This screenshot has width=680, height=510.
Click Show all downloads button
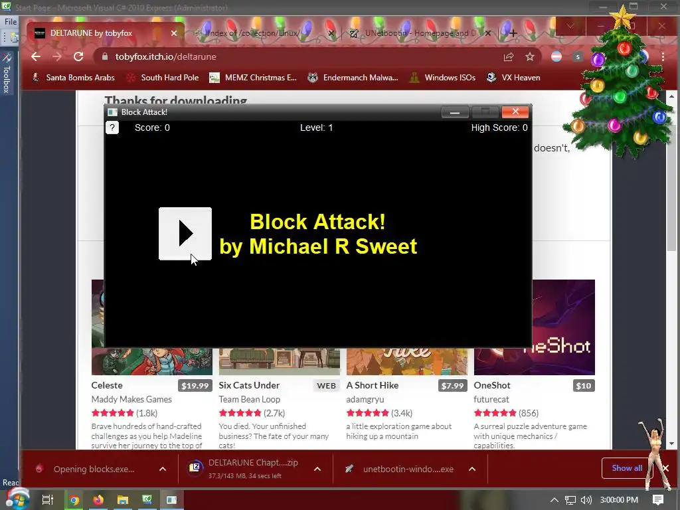tap(627, 468)
